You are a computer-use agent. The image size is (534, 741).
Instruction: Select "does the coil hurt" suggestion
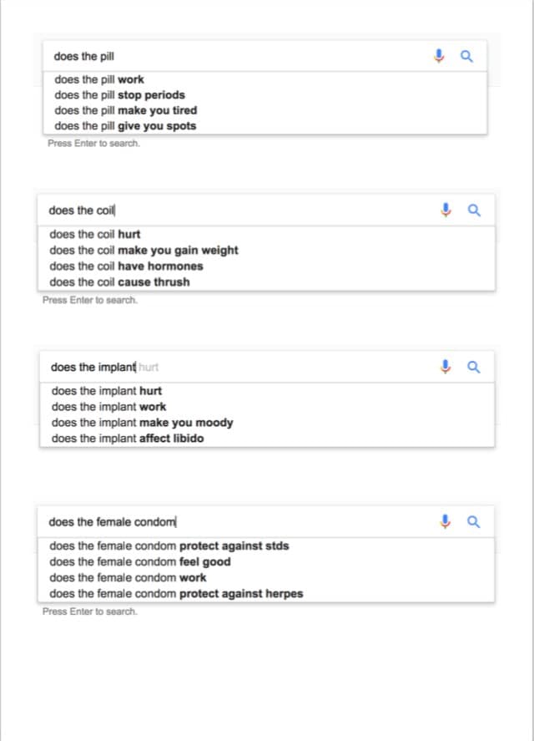(x=94, y=234)
